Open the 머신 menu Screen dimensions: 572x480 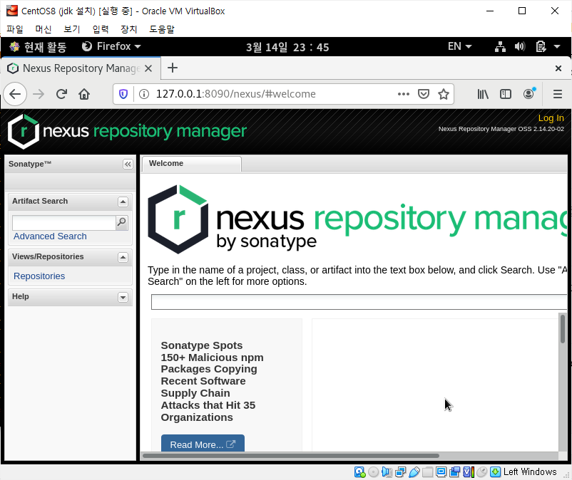tap(43, 29)
